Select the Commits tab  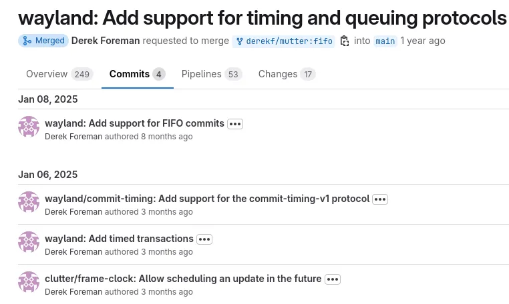(138, 74)
